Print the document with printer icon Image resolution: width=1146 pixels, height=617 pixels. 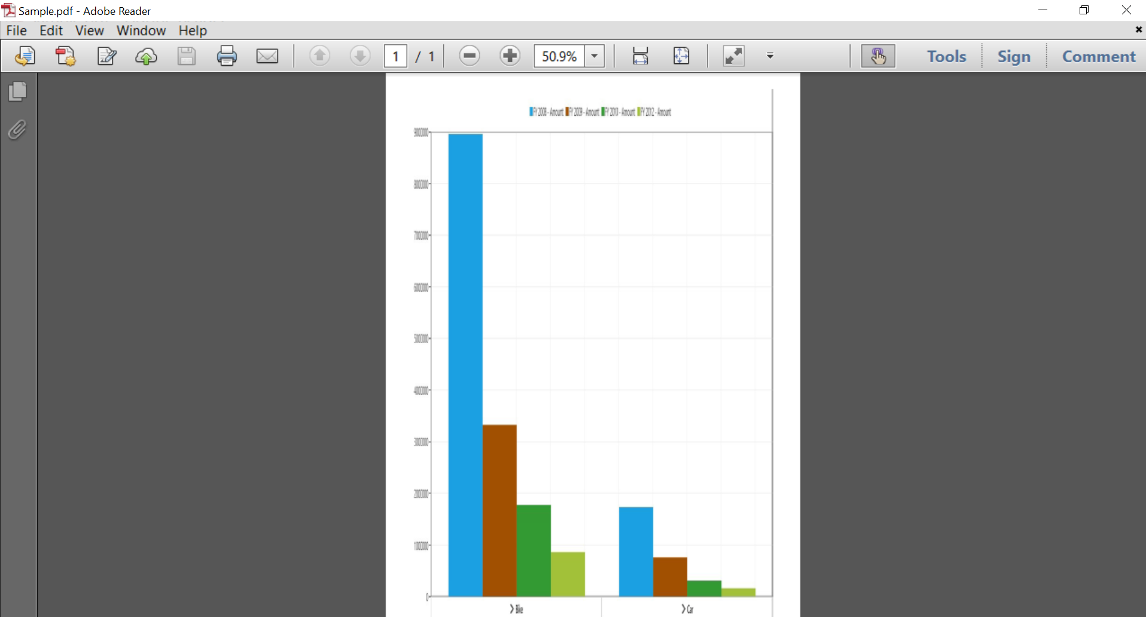(x=227, y=56)
